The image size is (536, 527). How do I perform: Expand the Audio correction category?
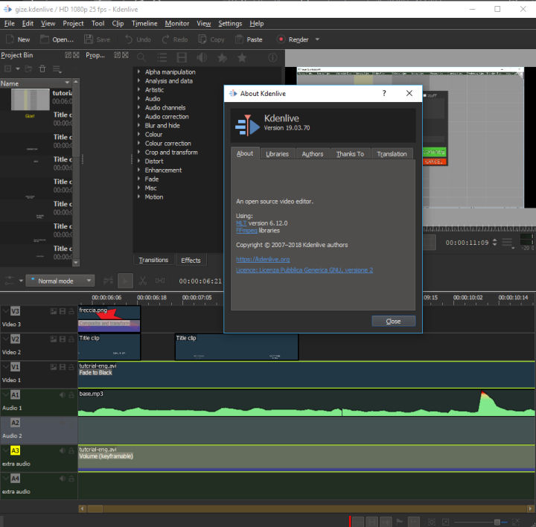[138, 117]
